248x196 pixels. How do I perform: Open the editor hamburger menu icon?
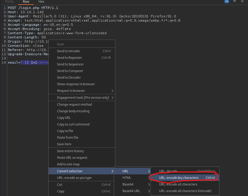pos(243,2)
